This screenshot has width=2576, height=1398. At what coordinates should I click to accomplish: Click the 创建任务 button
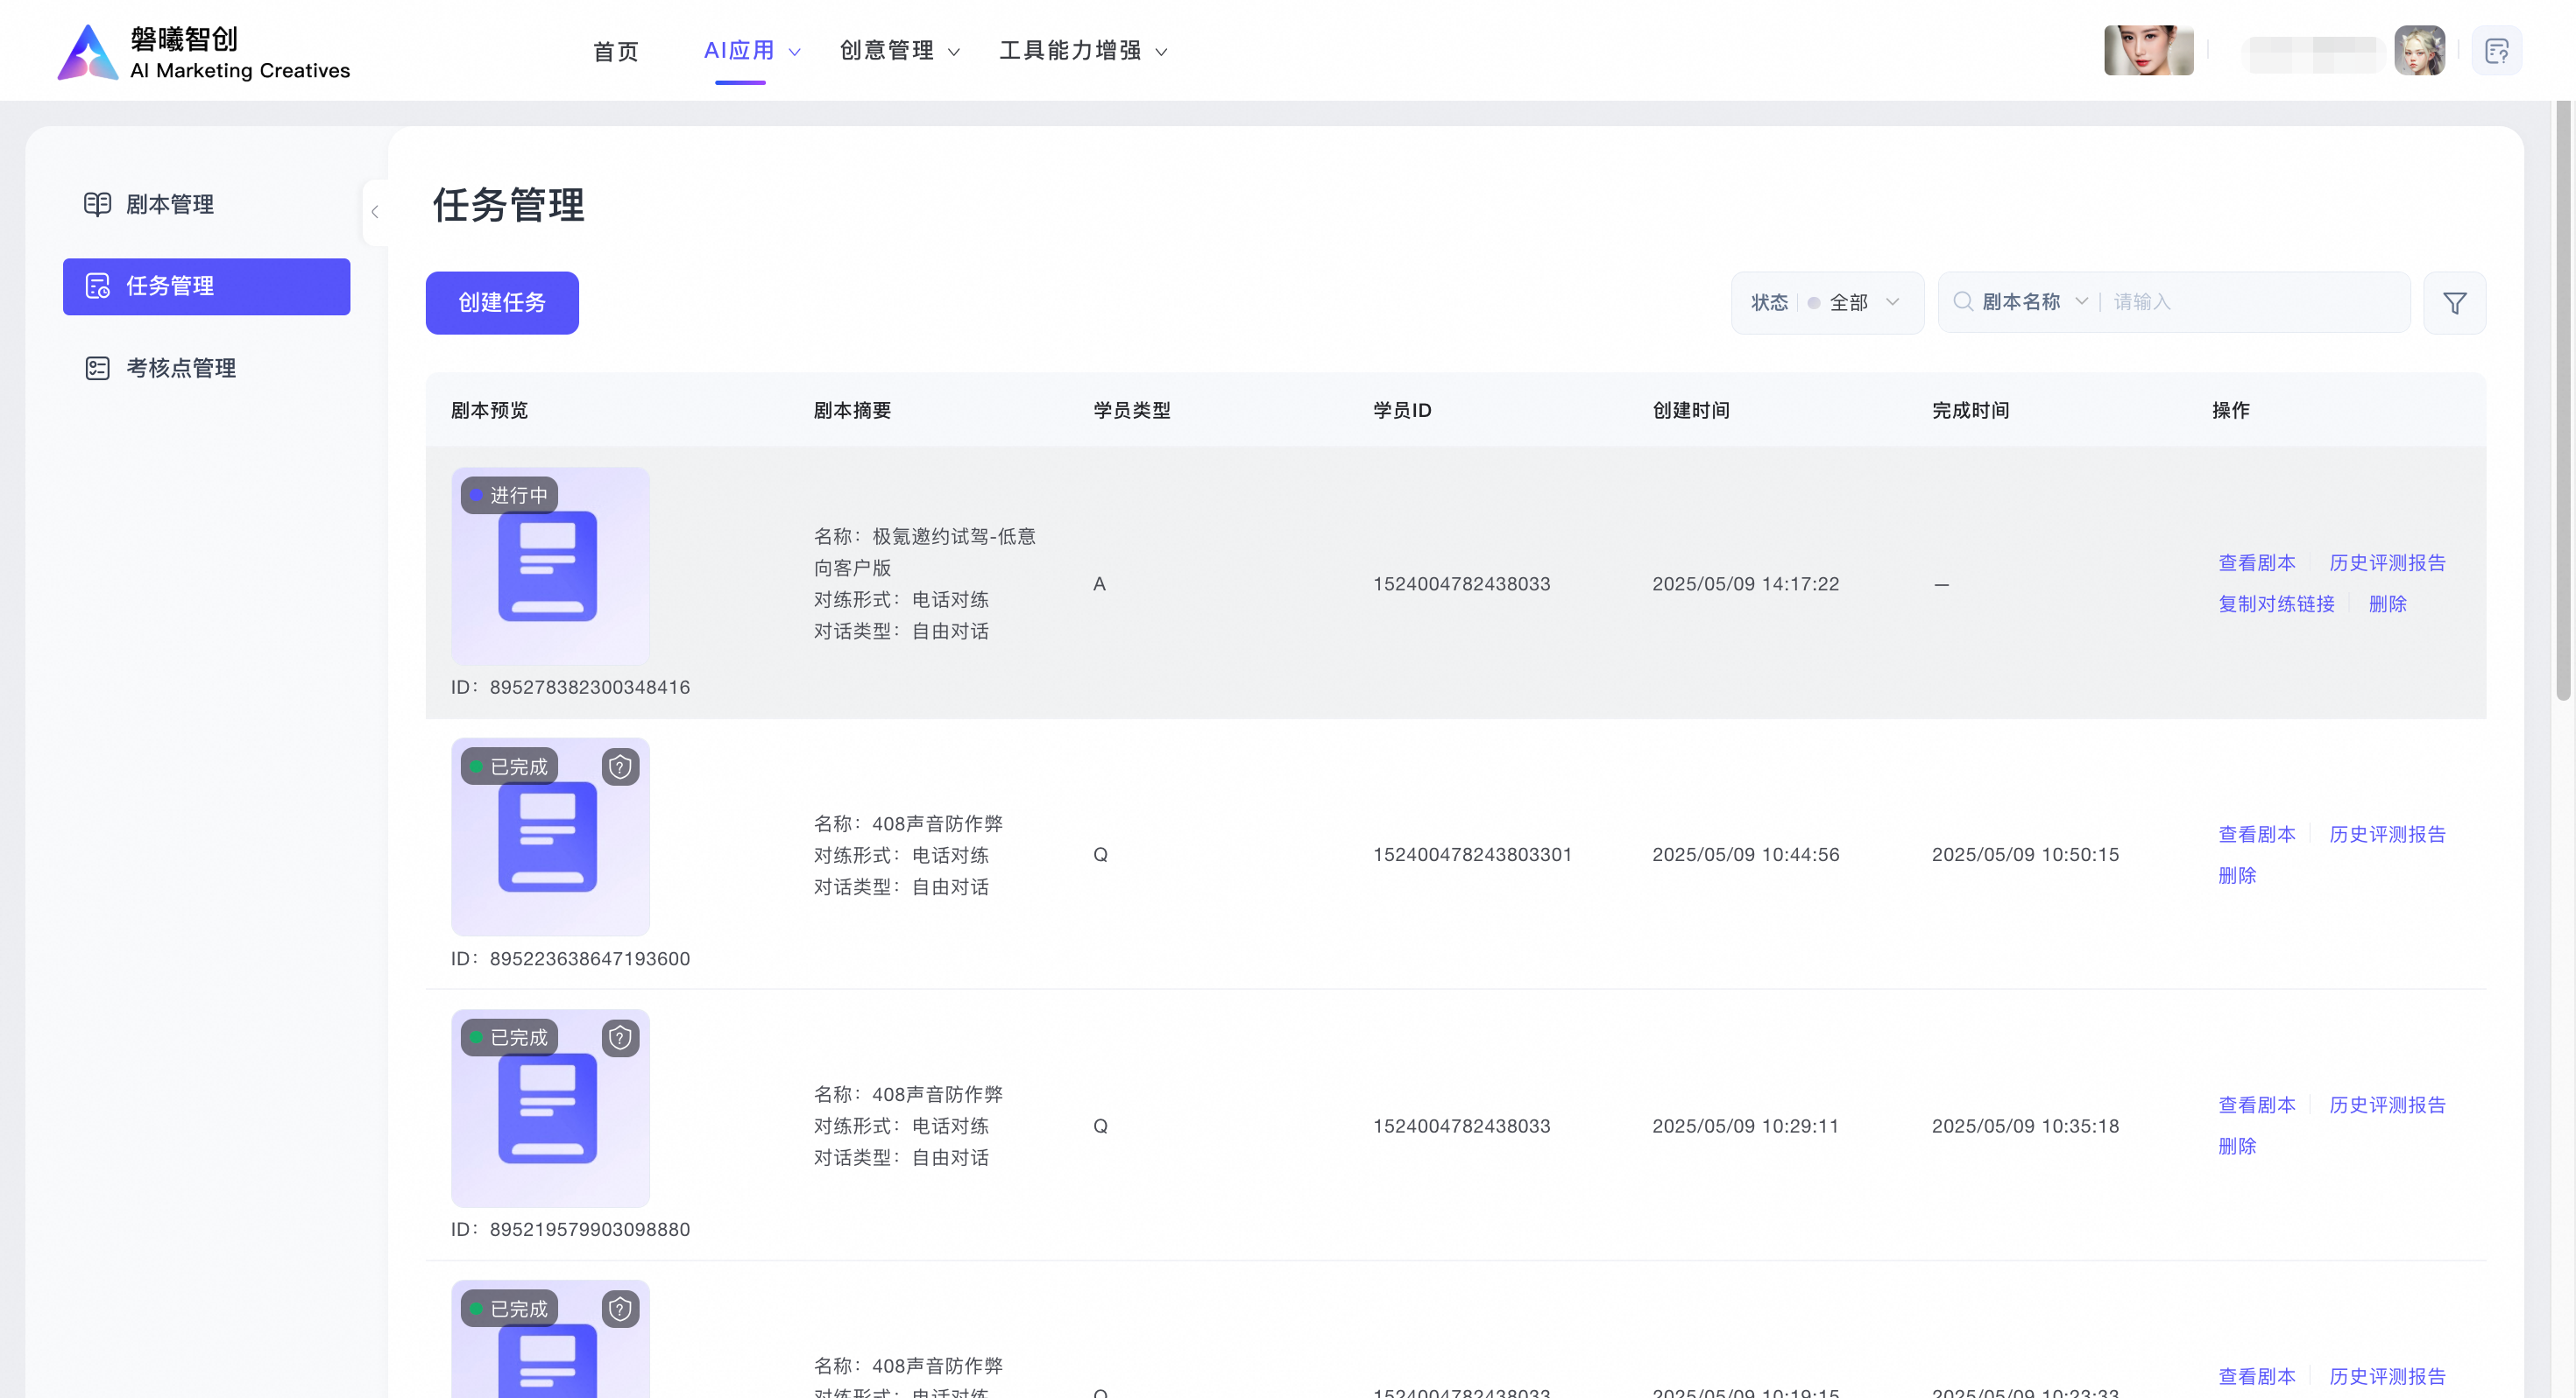tap(502, 302)
